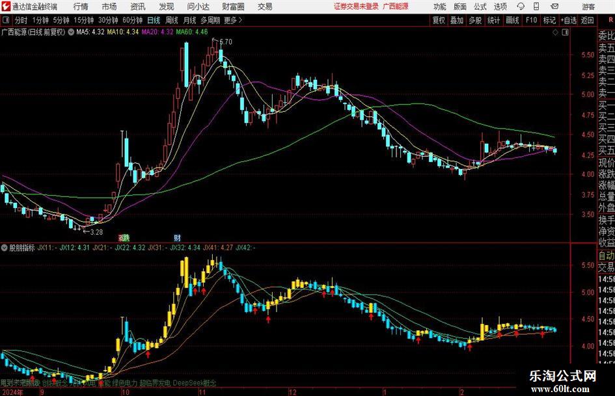
Task: Open the F10 company info button
Action: point(531,20)
